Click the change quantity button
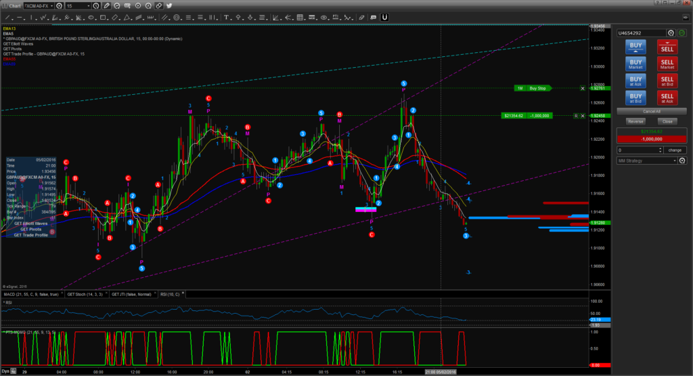The width and height of the screenshot is (693, 376). pos(675,150)
